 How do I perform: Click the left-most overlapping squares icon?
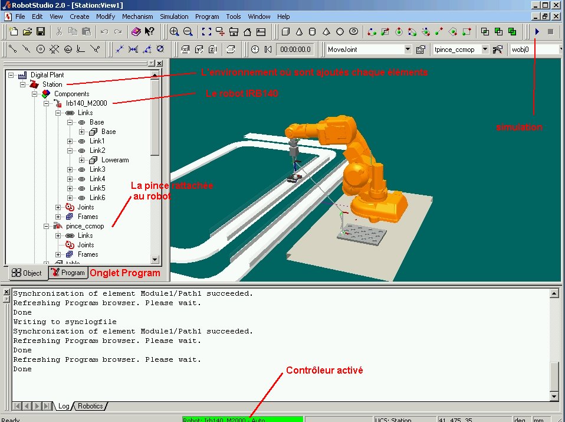click(x=485, y=31)
